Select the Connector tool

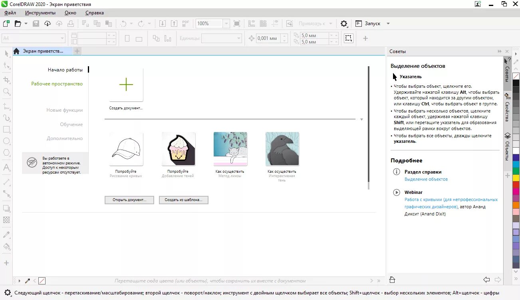(x=6, y=193)
